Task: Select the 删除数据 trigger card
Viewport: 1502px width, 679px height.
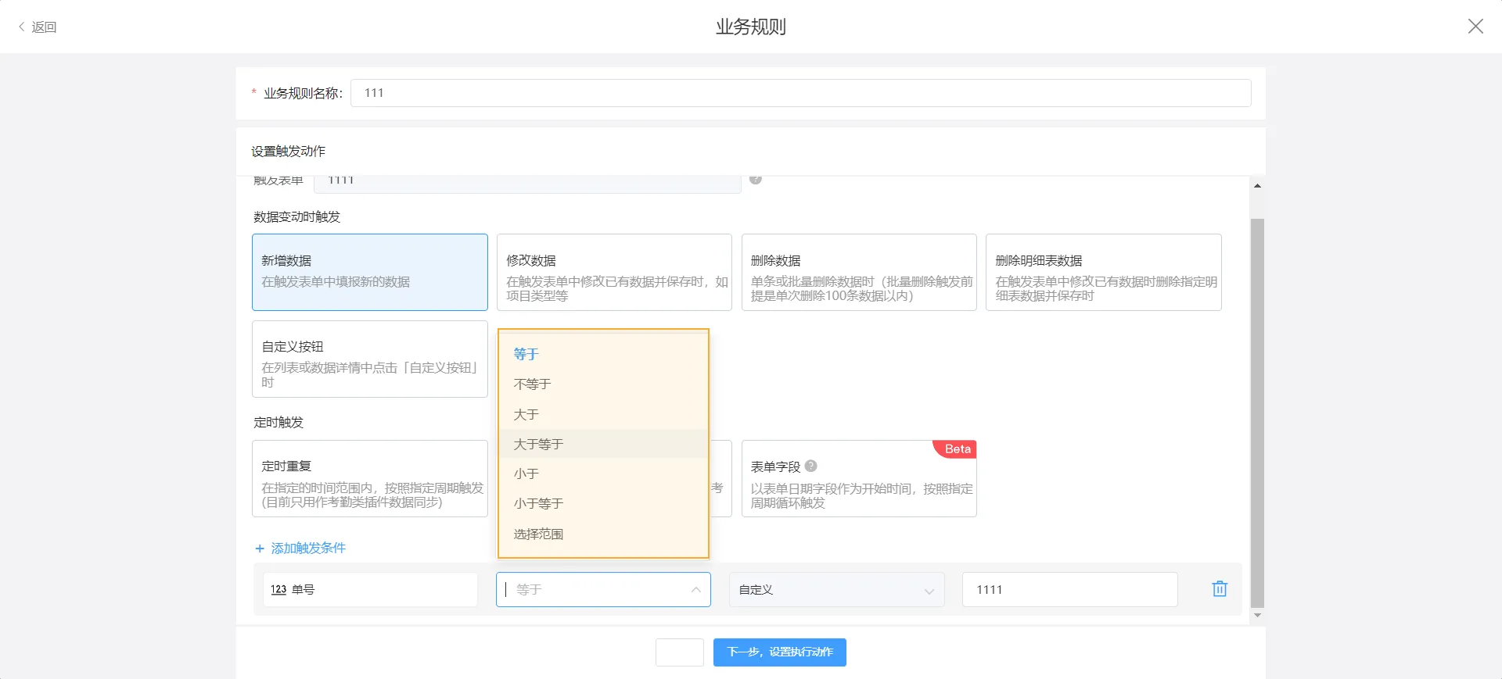Action: 859,272
